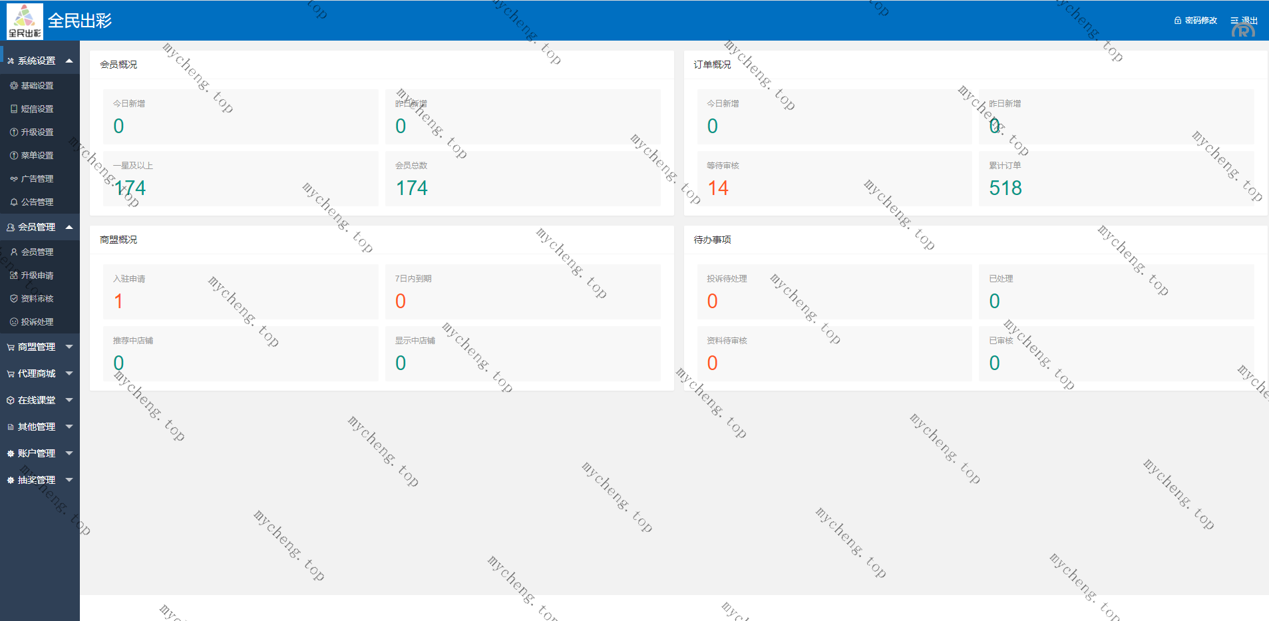1269x621 pixels.
Task: Expand the 账户管理 dropdown arrow
Action: 69,453
